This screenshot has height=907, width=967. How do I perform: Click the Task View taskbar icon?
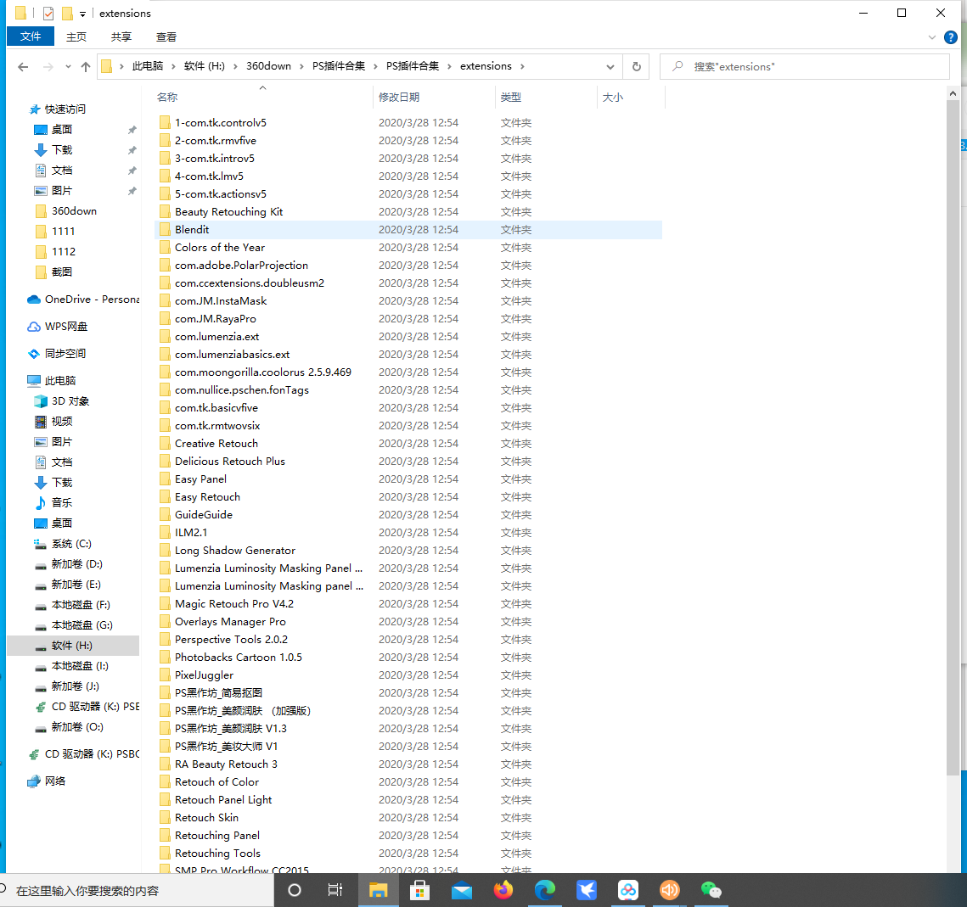coord(335,890)
